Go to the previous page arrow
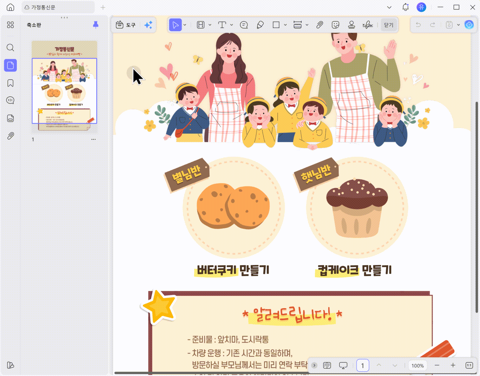Image resolution: width=480 pixels, height=376 pixels. [379, 365]
